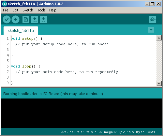163x136 pixels.
Task: Click the editor scrollbar up arrow
Action: [x=159, y=38]
